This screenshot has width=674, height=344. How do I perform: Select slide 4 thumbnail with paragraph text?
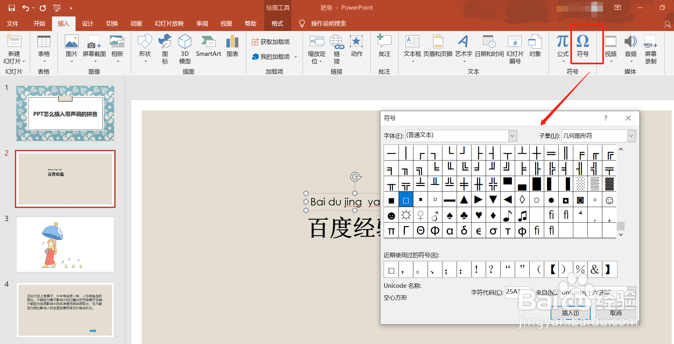(65, 310)
